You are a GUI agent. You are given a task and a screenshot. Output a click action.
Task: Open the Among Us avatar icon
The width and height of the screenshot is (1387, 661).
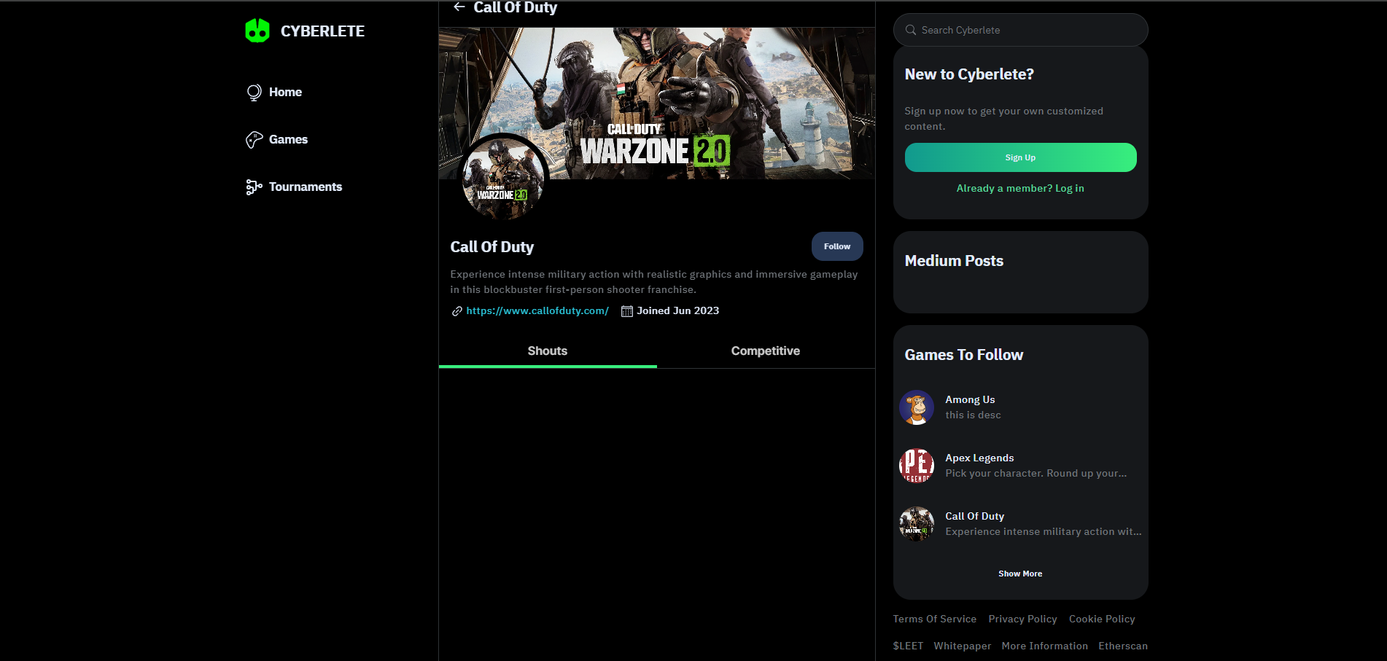click(917, 407)
